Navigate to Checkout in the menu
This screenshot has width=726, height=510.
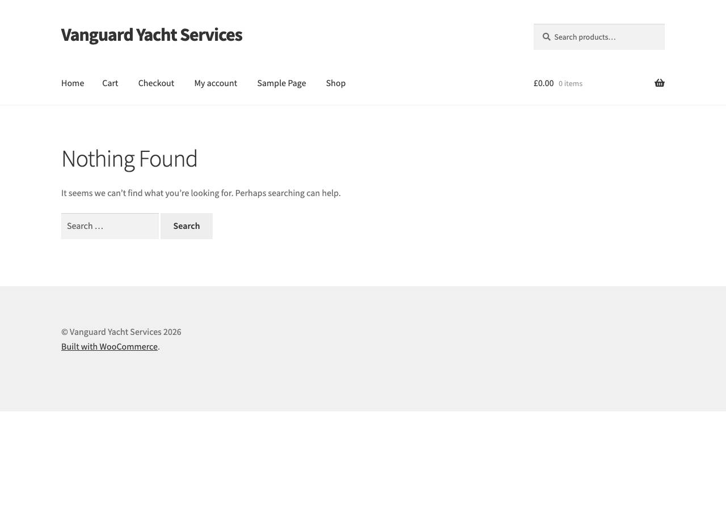click(x=156, y=83)
